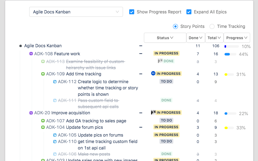This screenshot has height=161, width=258.
Task: Uncheck Show Progress Report checkbox
Action: coord(132,12)
